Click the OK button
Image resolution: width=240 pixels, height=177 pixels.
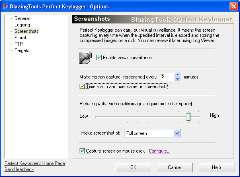[x=133, y=167]
